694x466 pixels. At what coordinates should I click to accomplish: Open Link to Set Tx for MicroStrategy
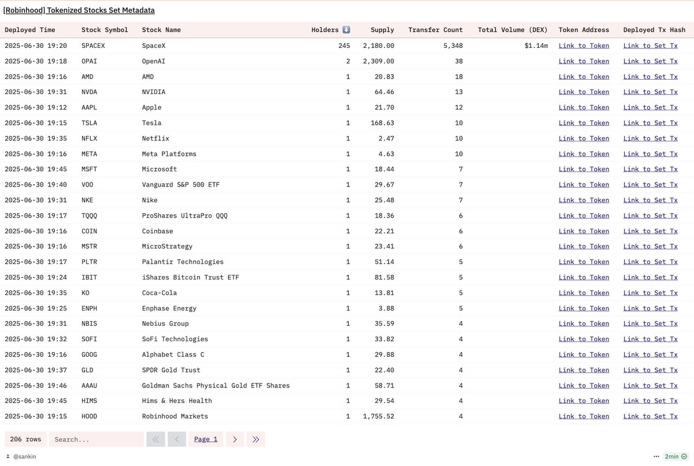(x=651, y=247)
